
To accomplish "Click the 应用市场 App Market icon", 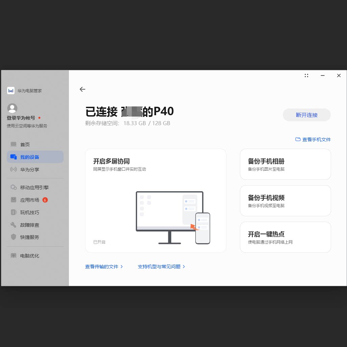I will pos(14,200).
